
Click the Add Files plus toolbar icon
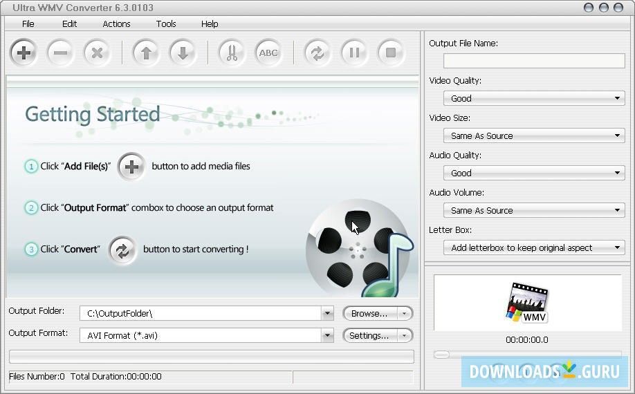coord(24,53)
